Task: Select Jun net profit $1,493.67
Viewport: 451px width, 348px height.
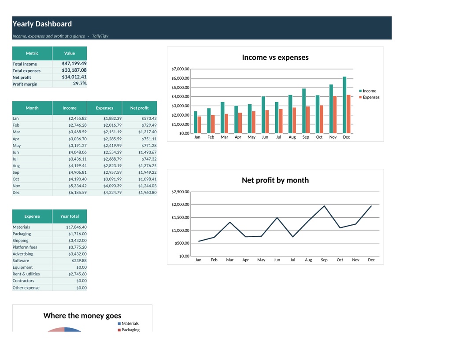Action: (x=140, y=152)
